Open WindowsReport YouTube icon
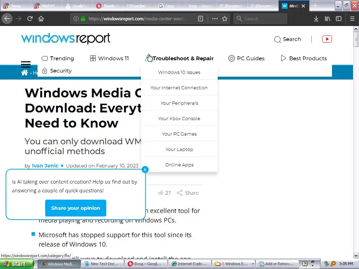This screenshot has height=269, width=359. 327,39
